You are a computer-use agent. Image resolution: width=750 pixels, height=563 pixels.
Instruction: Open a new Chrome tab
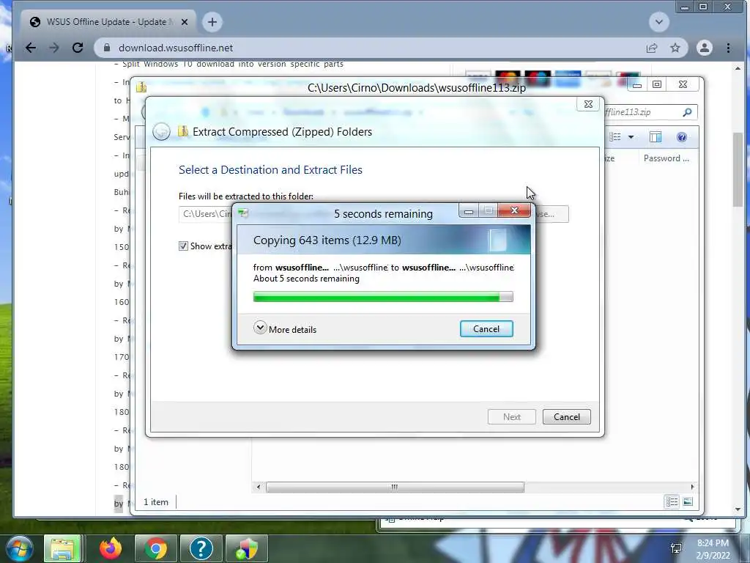[x=212, y=22]
